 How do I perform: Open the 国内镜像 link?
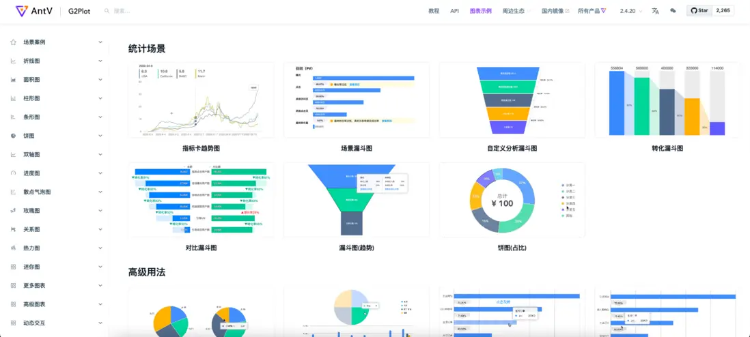(x=555, y=11)
